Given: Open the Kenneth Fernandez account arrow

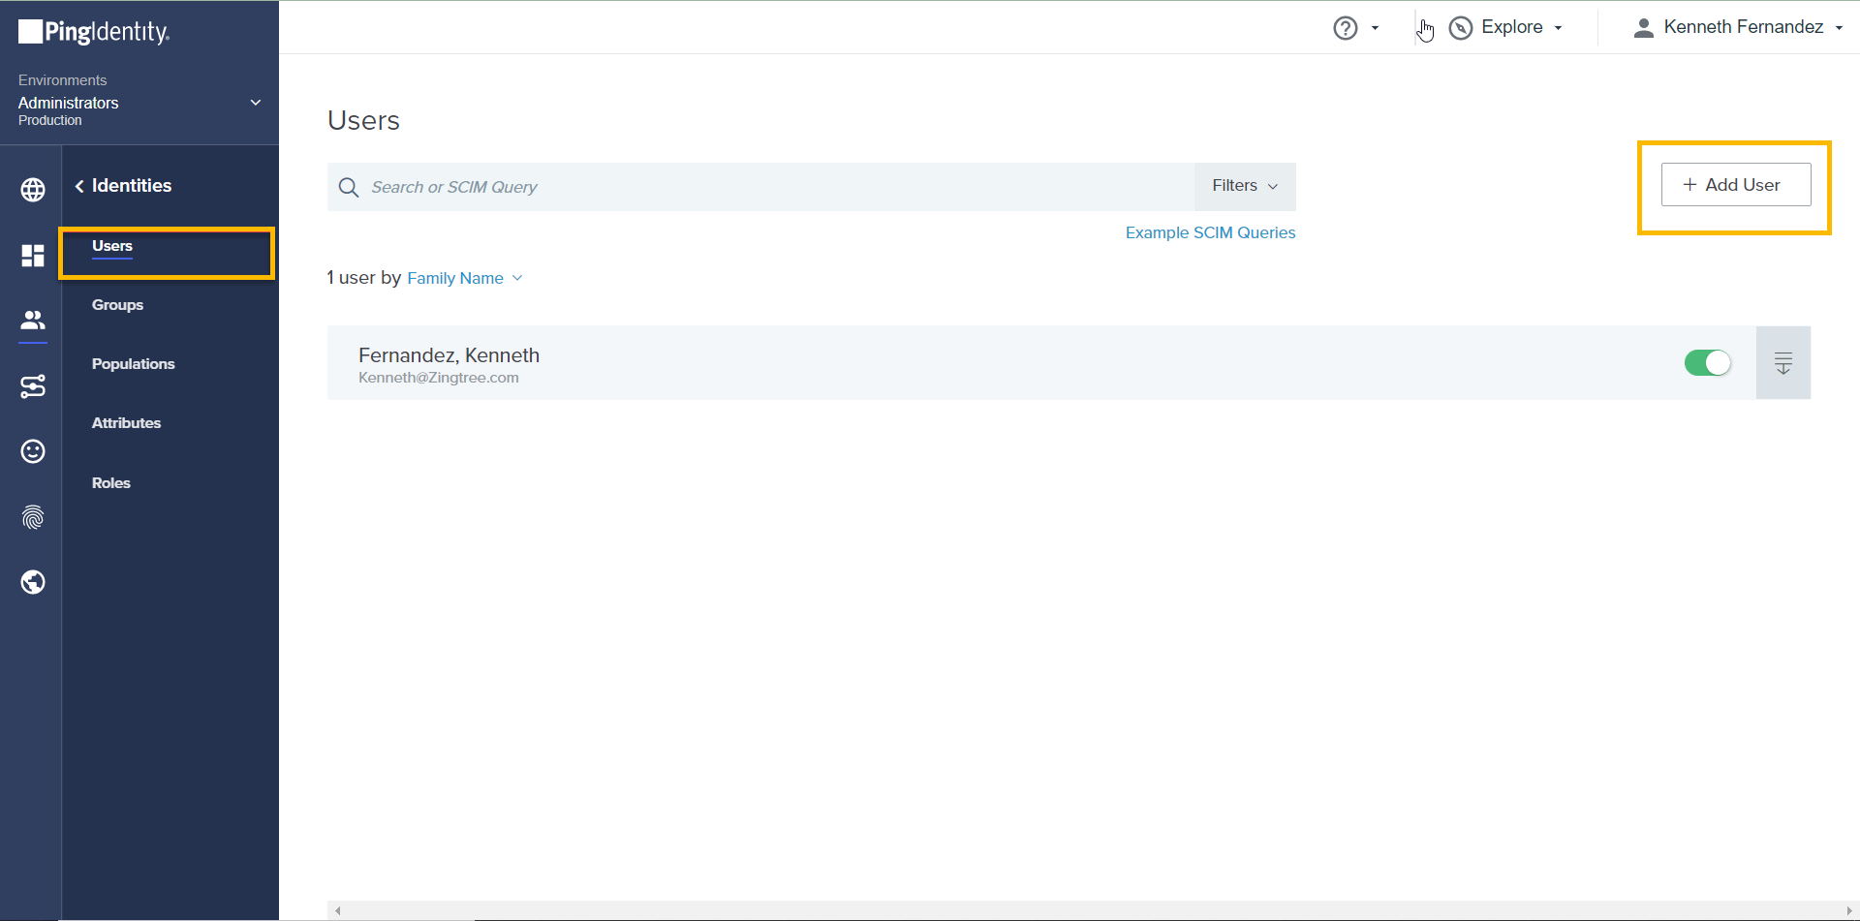Looking at the screenshot, I should [x=1839, y=28].
